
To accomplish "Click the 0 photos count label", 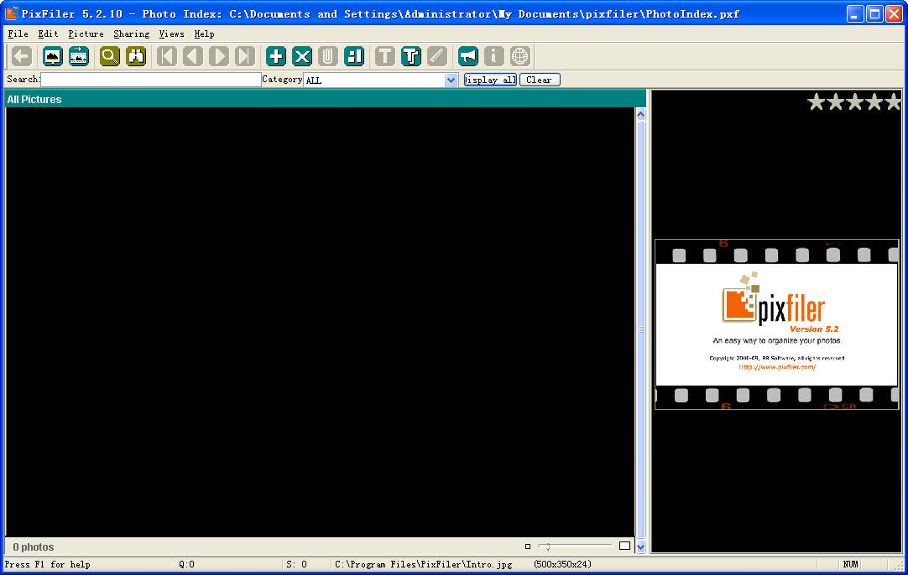I will 33,547.
